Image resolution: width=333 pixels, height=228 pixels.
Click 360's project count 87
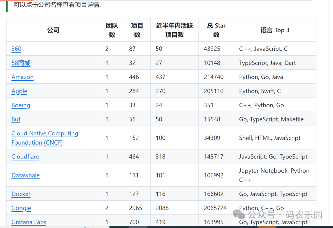coord(132,49)
